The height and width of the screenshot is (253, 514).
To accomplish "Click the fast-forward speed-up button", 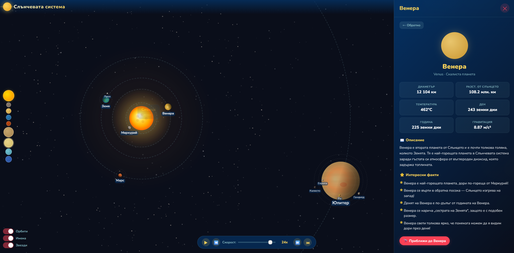I will 297,243.
